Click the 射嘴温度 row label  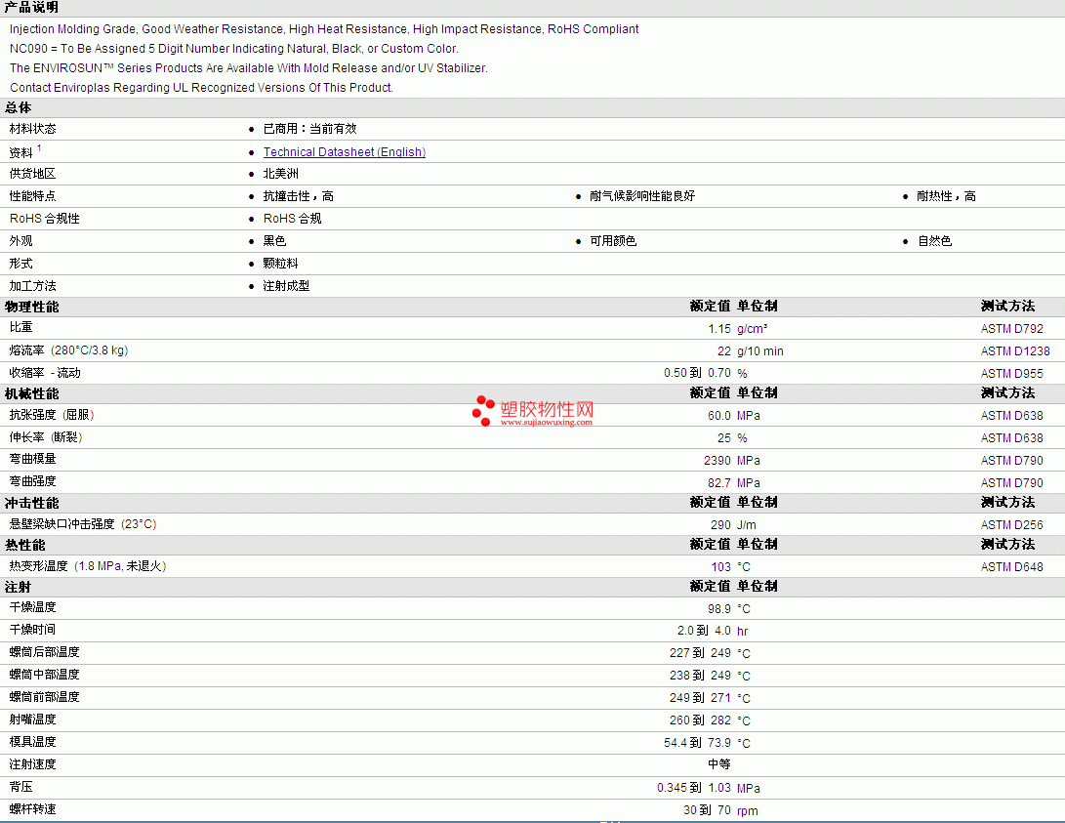click(32, 720)
